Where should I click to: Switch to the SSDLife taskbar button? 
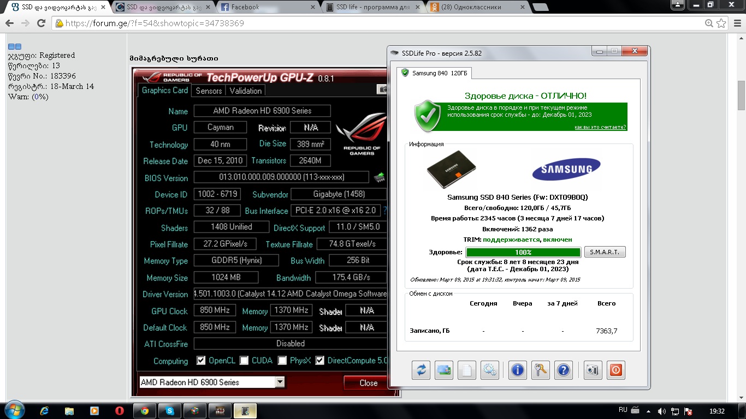click(245, 411)
